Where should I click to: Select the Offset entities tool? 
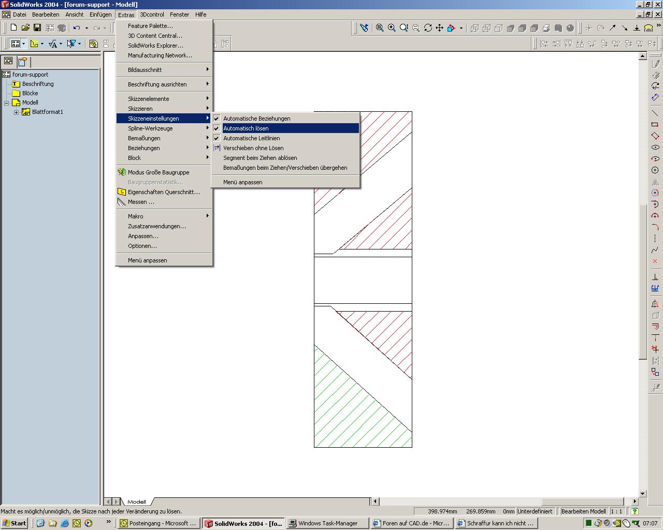pyautogui.click(x=655, y=326)
